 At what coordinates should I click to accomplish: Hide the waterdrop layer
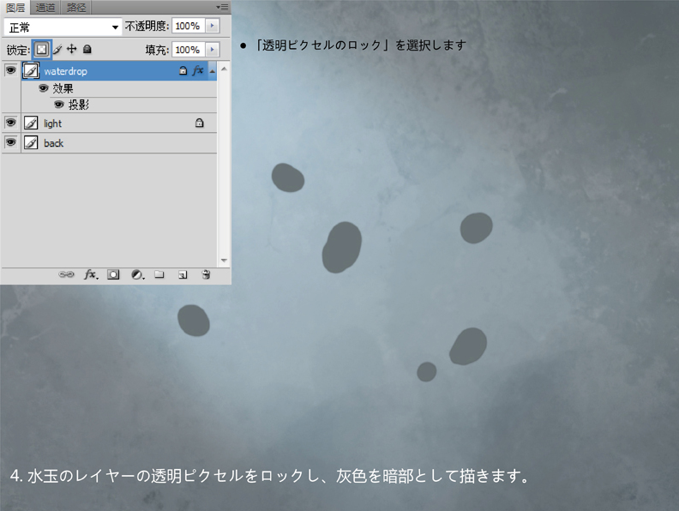pos(10,69)
